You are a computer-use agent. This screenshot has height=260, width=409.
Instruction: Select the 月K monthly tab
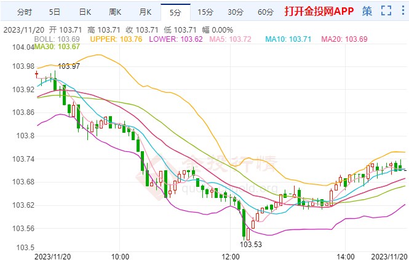pos(145,12)
